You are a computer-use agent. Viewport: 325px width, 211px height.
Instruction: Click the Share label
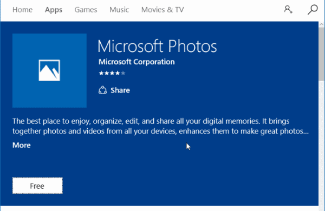click(120, 90)
